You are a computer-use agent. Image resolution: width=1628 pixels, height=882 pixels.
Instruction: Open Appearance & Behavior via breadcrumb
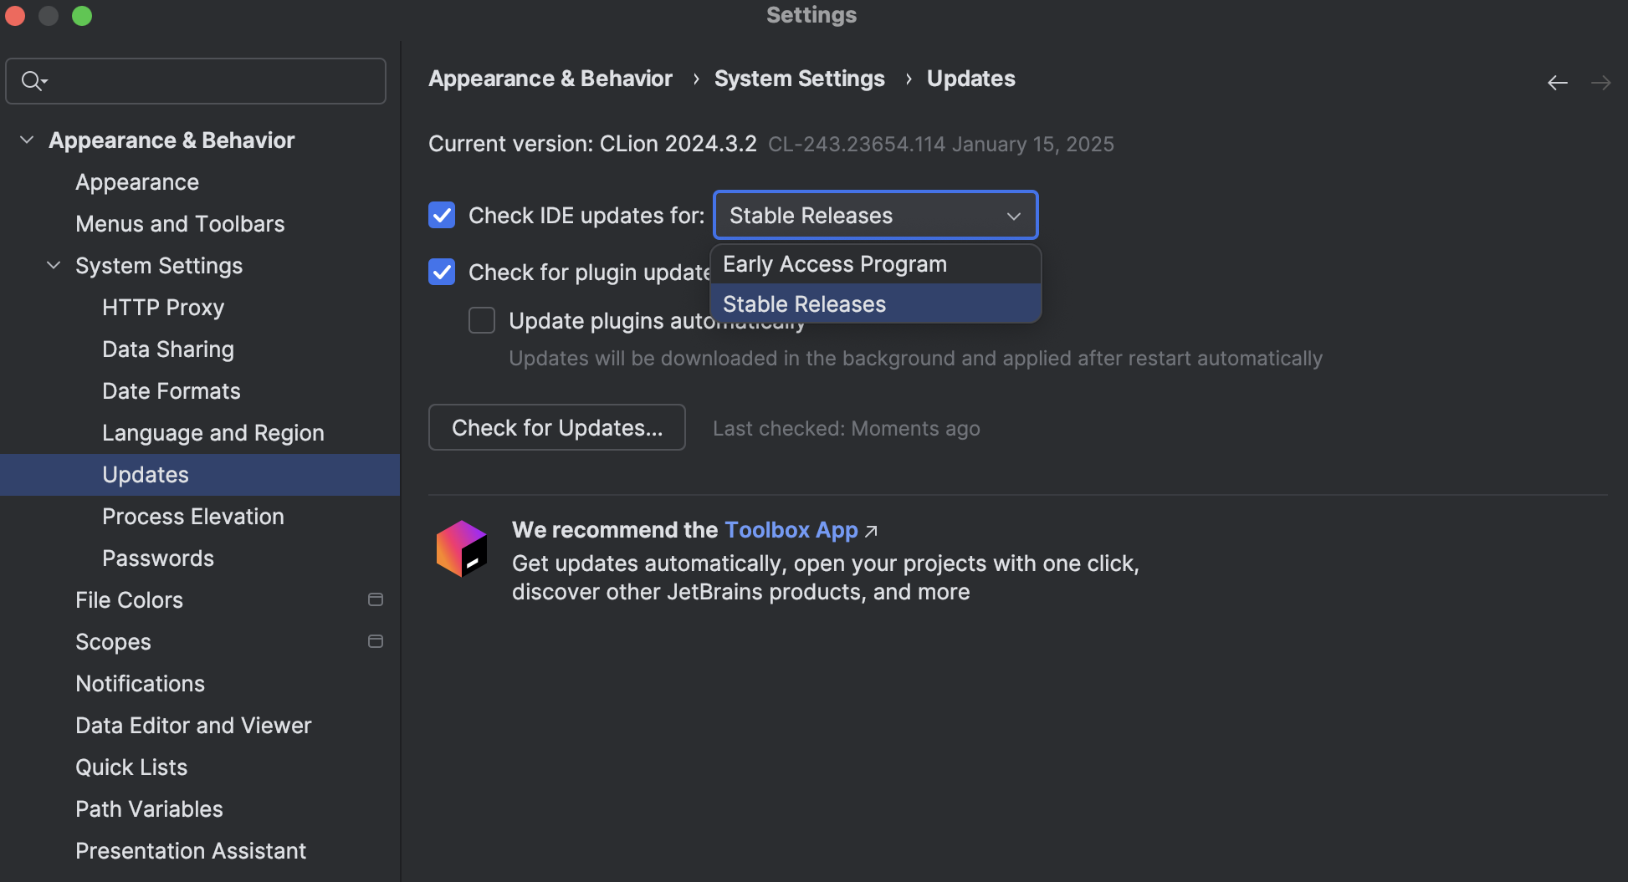pos(550,78)
